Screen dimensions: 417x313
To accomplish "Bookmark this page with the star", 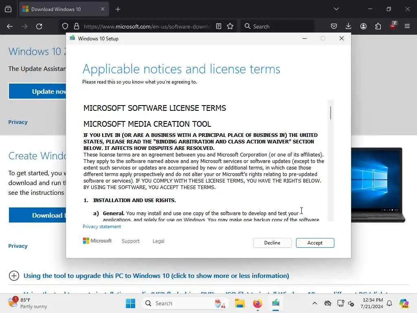I will click(x=230, y=26).
